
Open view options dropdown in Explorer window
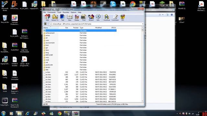[163, 15]
